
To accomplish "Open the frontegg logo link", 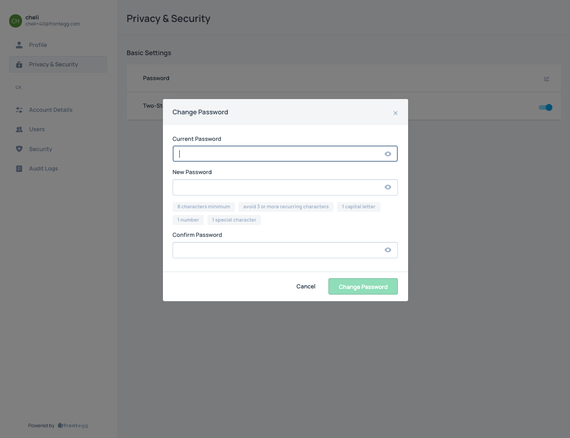I will (x=73, y=426).
